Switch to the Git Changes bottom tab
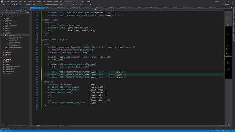 click(25, 126)
